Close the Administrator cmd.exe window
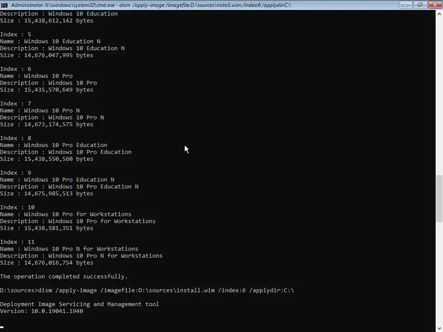The width and height of the screenshot is (443, 332). (x=435, y=5)
